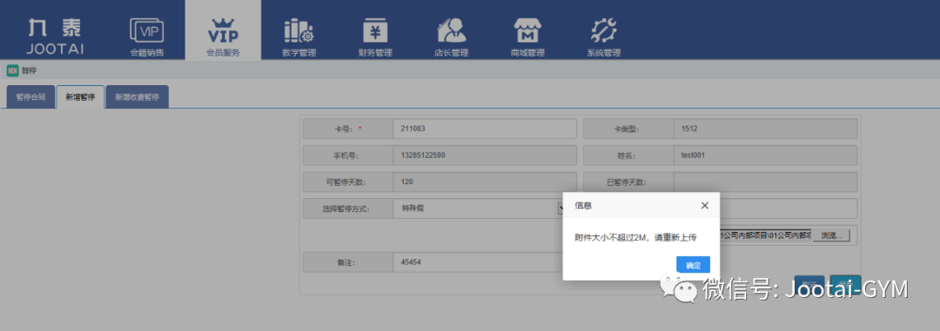Viewport: 940px width, 331px height.
Task: Click the 卡号 field with 211083
Action: 485,129
